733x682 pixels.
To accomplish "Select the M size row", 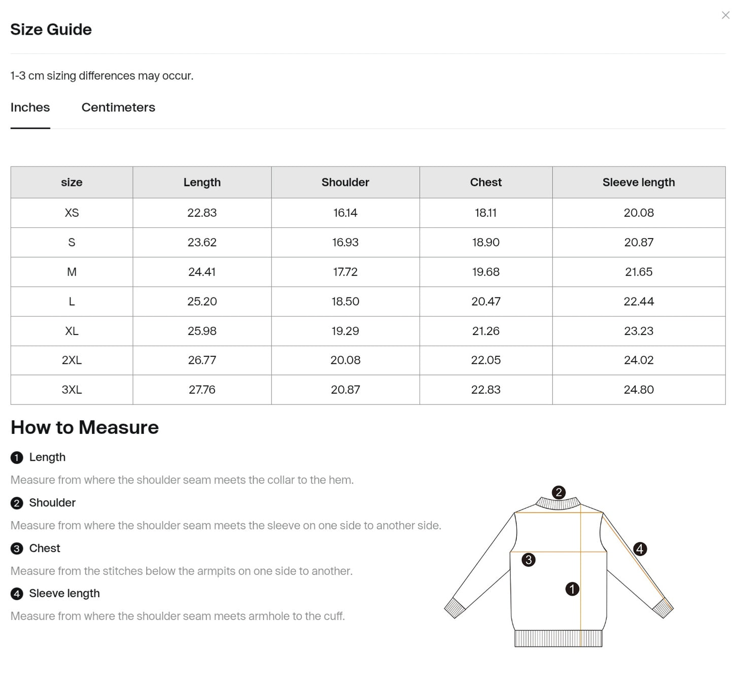I will (72, 272).
